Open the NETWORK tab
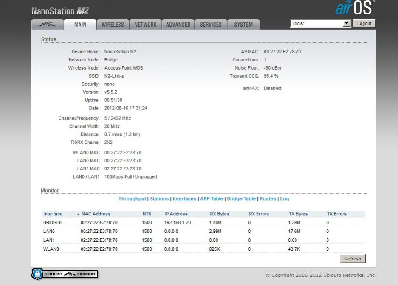Viewport: 398px width, 285px height. pyautogui.click(x=145, y=25)
